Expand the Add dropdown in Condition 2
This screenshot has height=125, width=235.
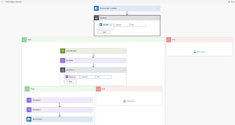point(70,82)
